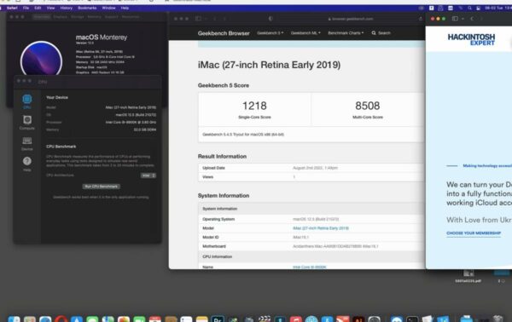This screenshot has height=322, width=512.
Task: Open the History menu
Action: click(67, 8)
